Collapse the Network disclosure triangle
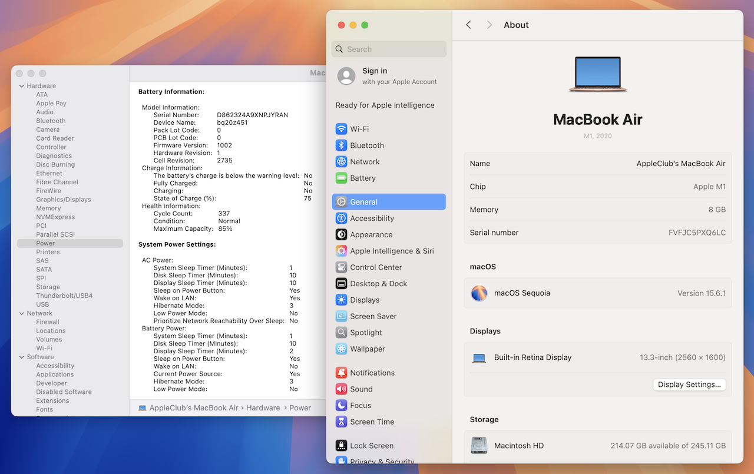 tap(21, 313)
